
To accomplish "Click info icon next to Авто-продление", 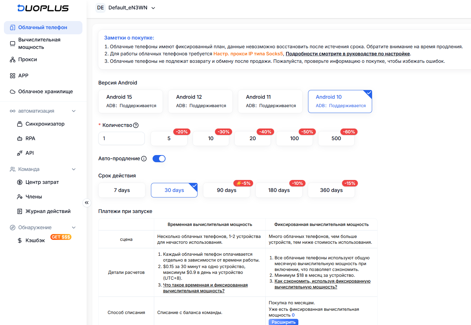I will (144, 159).
